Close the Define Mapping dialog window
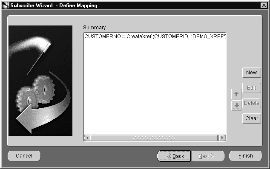 [x=264, y=6]
